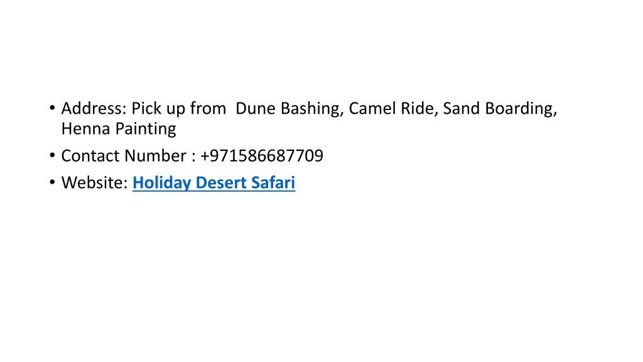643x362 pixels.
Task: Click the word "Safari" in the link
Action: 273,183
